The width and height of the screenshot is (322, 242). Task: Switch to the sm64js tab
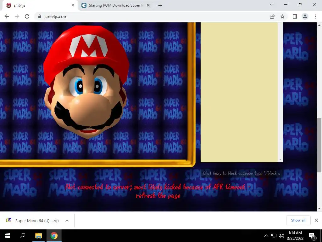point(39,5)
